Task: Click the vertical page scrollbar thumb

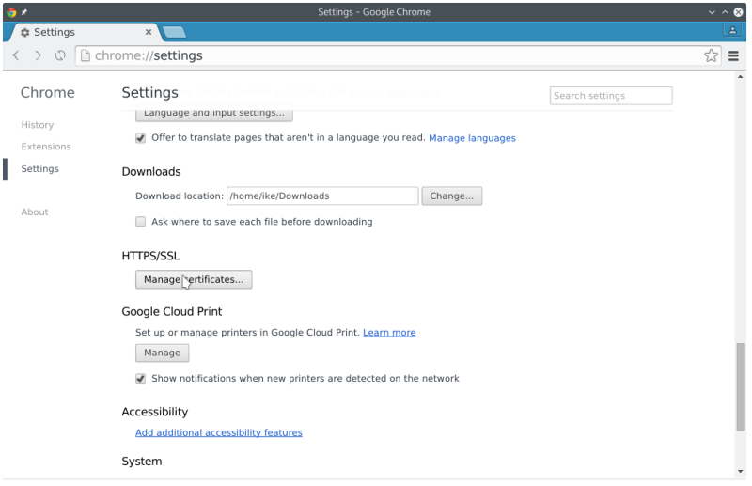Action: (x=741, y=385)
